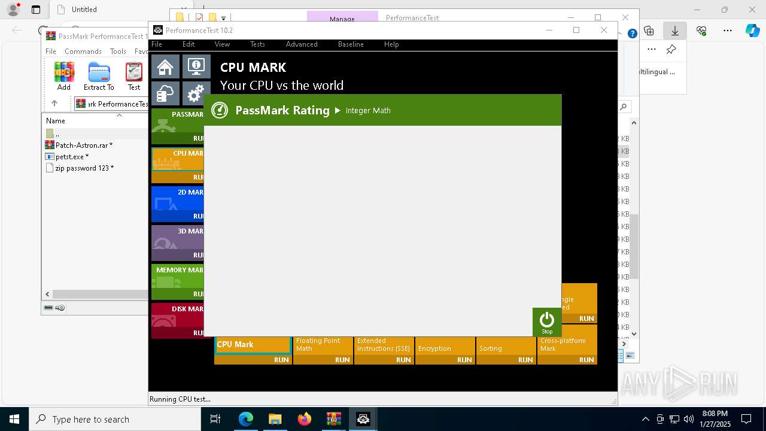The width and height of the screenshot is (766, 431).
Task: Open the WinRAR archive path combo box
Action: [111, 104]
